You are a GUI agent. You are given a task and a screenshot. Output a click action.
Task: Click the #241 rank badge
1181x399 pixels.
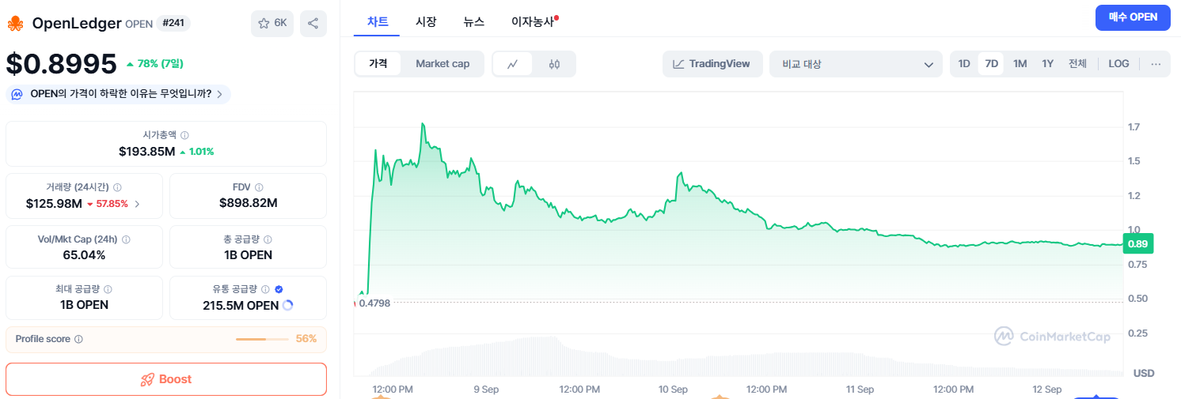(173, 24)
